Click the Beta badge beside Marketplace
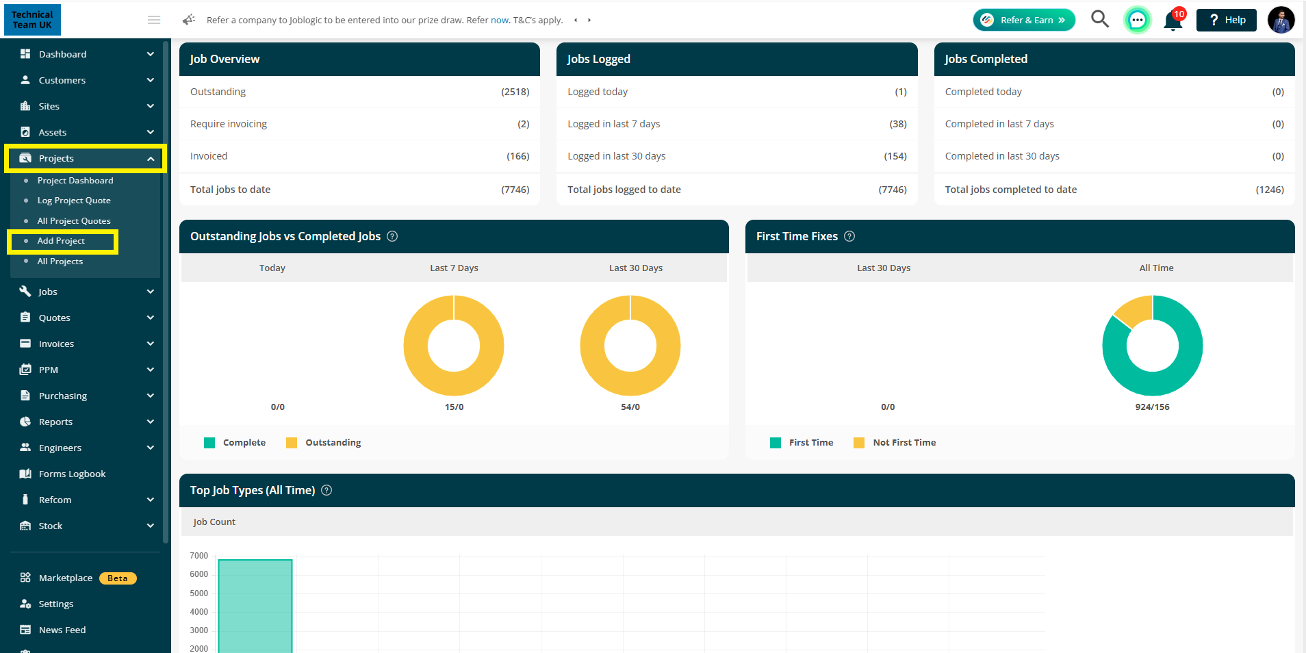The height and width of the screenshot is (653, 1306). click(118, 578)
